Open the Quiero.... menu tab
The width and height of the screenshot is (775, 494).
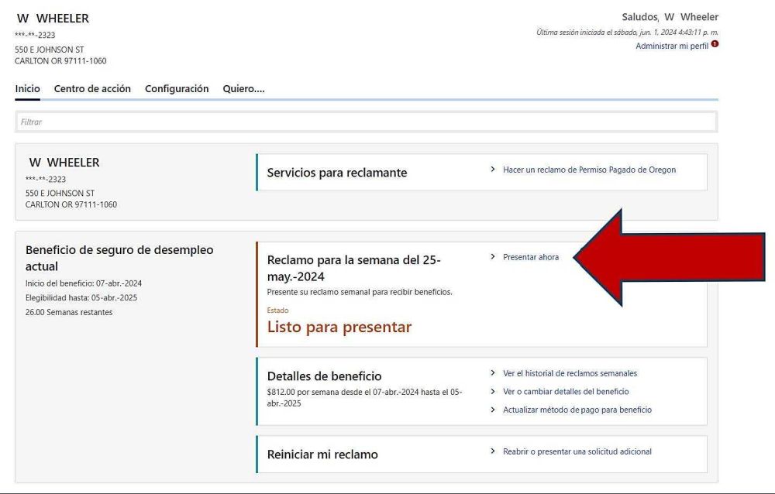click(243, 89)
